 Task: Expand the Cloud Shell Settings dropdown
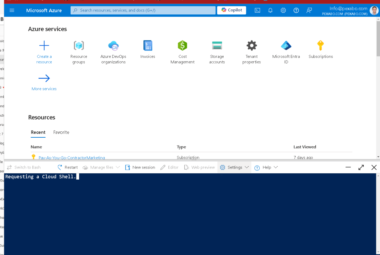pos(234,167)
